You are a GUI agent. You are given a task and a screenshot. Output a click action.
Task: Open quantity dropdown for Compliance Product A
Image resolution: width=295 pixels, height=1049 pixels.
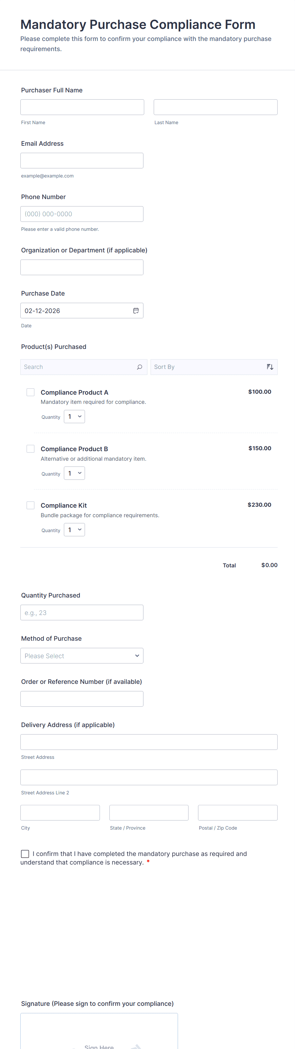[75, 417]
